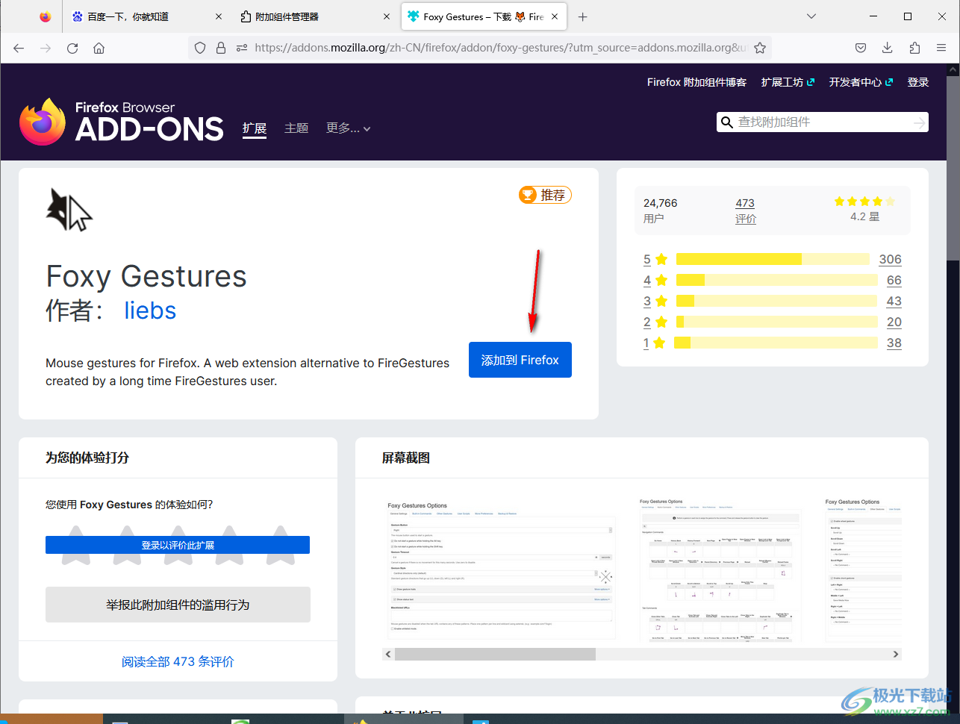Switch to the 百度一下，你就知道 tab
Viewport: 960px width, 724px height.
pos(148,16)
